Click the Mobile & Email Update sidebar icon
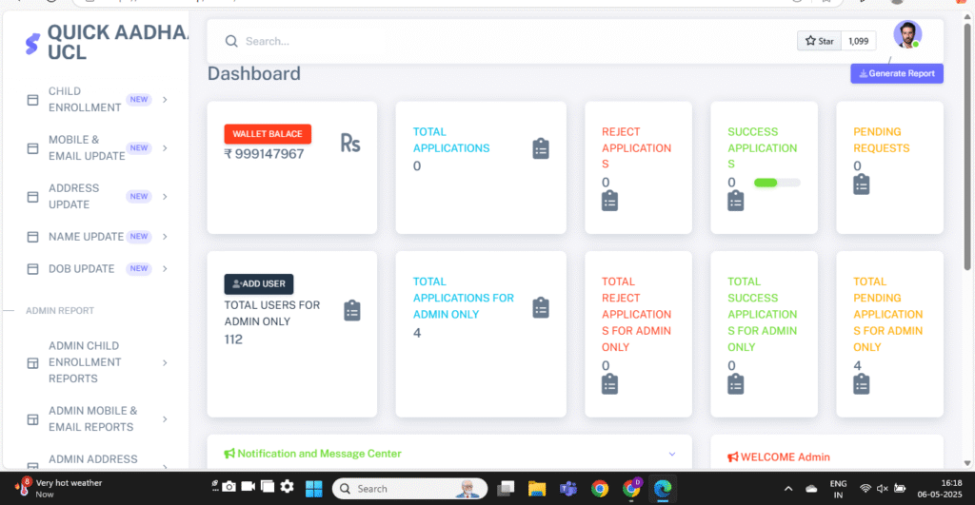 [33, 148]
